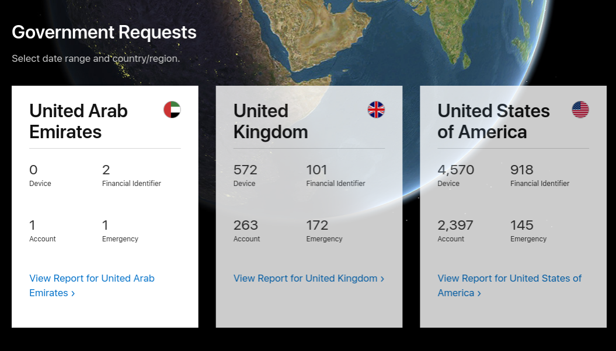Select the United Kingdom card heading
Image resolution: width=616 pixels, height=351 pixels.
tap(271, 121)
